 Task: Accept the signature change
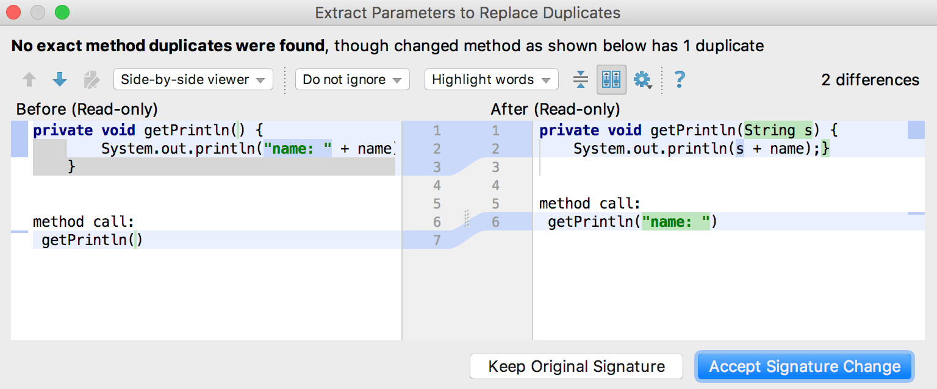(805, 366)
